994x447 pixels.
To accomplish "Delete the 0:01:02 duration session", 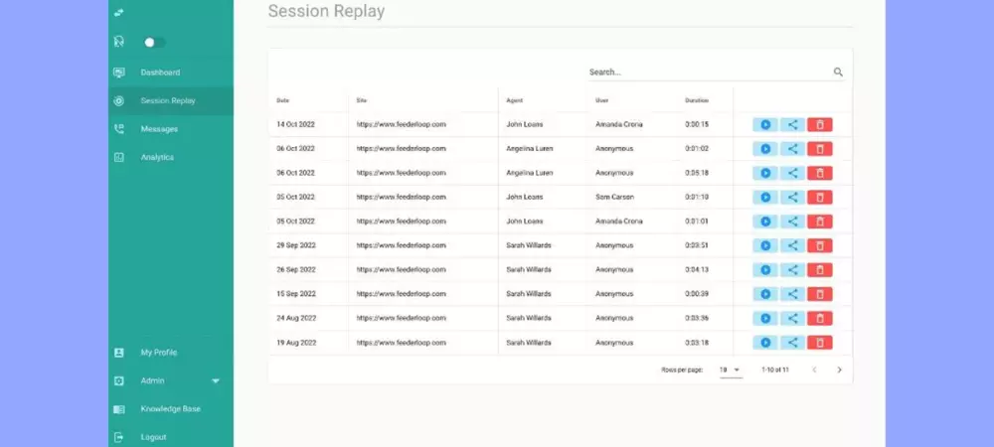I will click(820, 149).
